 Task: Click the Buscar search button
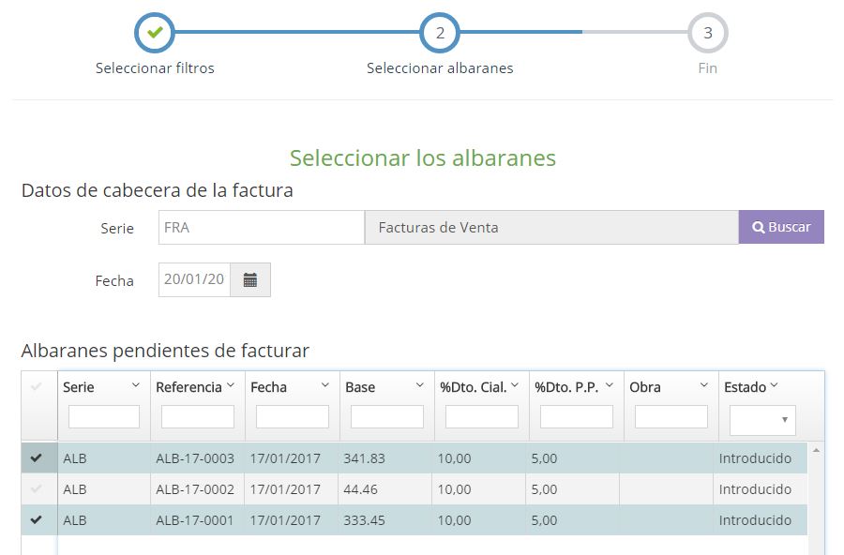[x=781, y=227]
